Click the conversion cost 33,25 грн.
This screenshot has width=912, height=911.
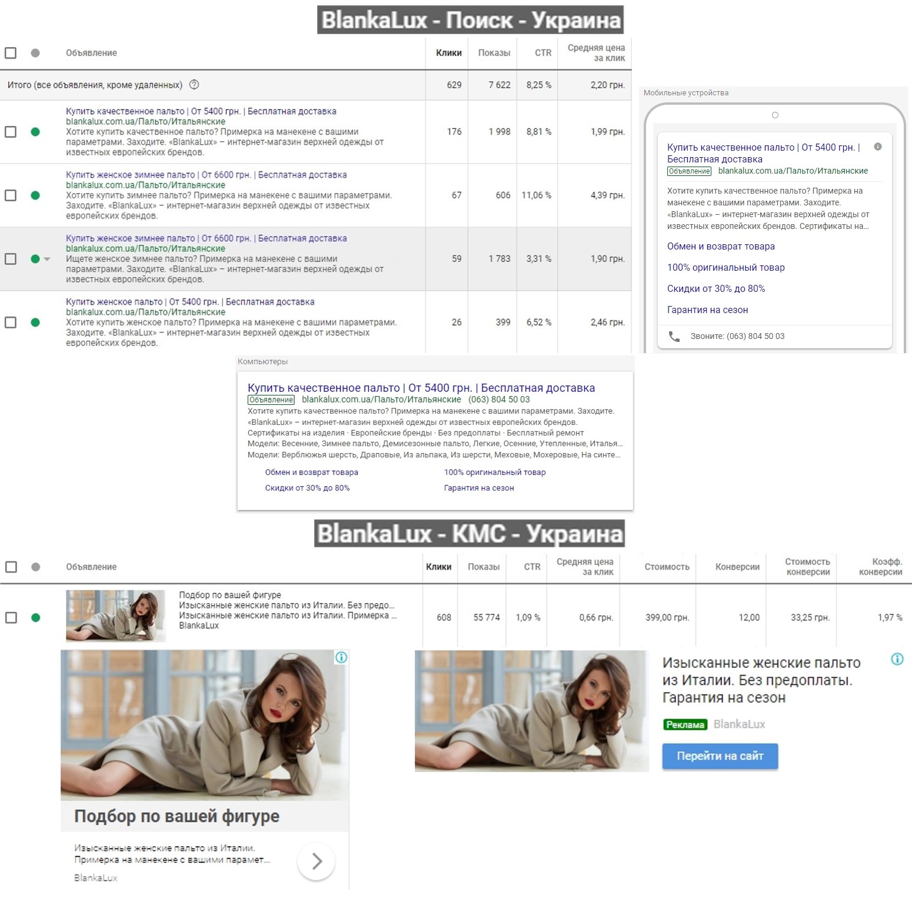[x=810, y=618]
